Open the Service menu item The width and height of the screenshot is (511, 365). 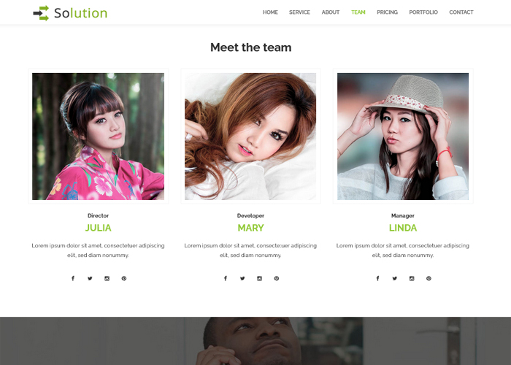299,12
